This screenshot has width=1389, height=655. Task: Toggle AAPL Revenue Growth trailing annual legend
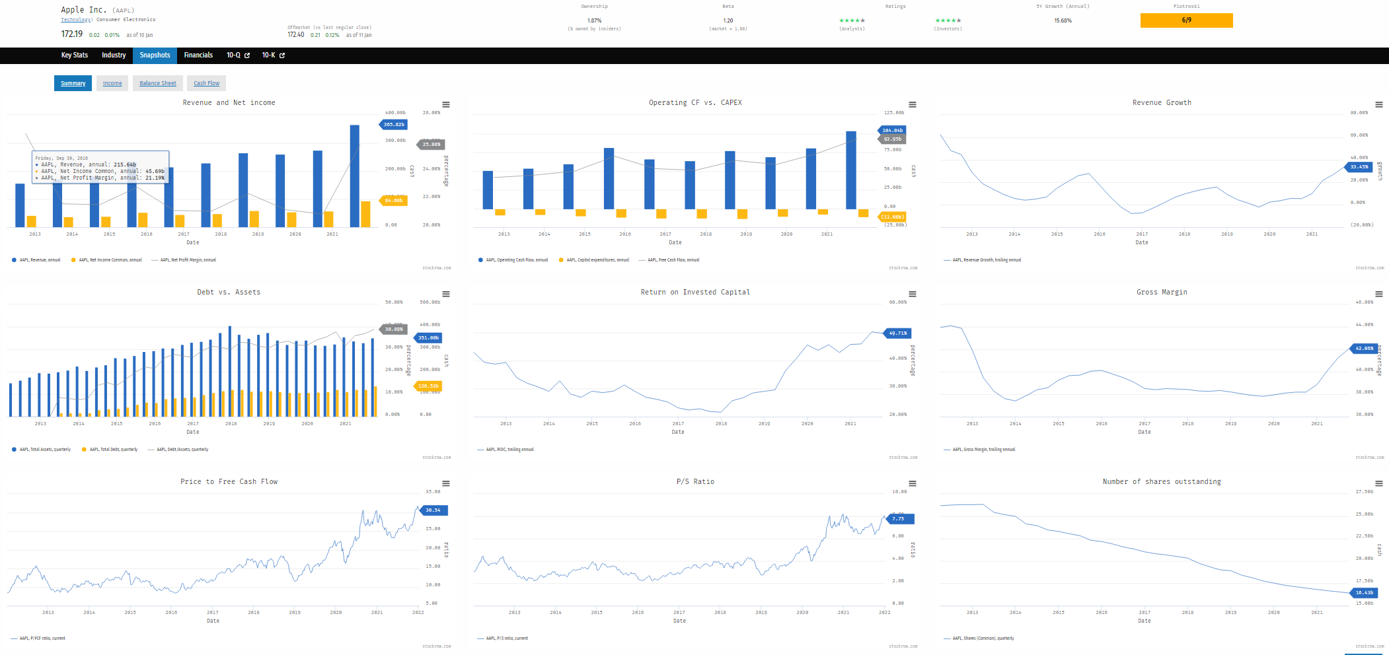pyautogui.click(x=983, y=260)
